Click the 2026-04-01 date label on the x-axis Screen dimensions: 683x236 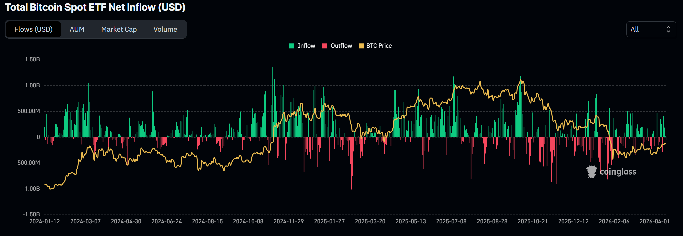tap(654, 221)
